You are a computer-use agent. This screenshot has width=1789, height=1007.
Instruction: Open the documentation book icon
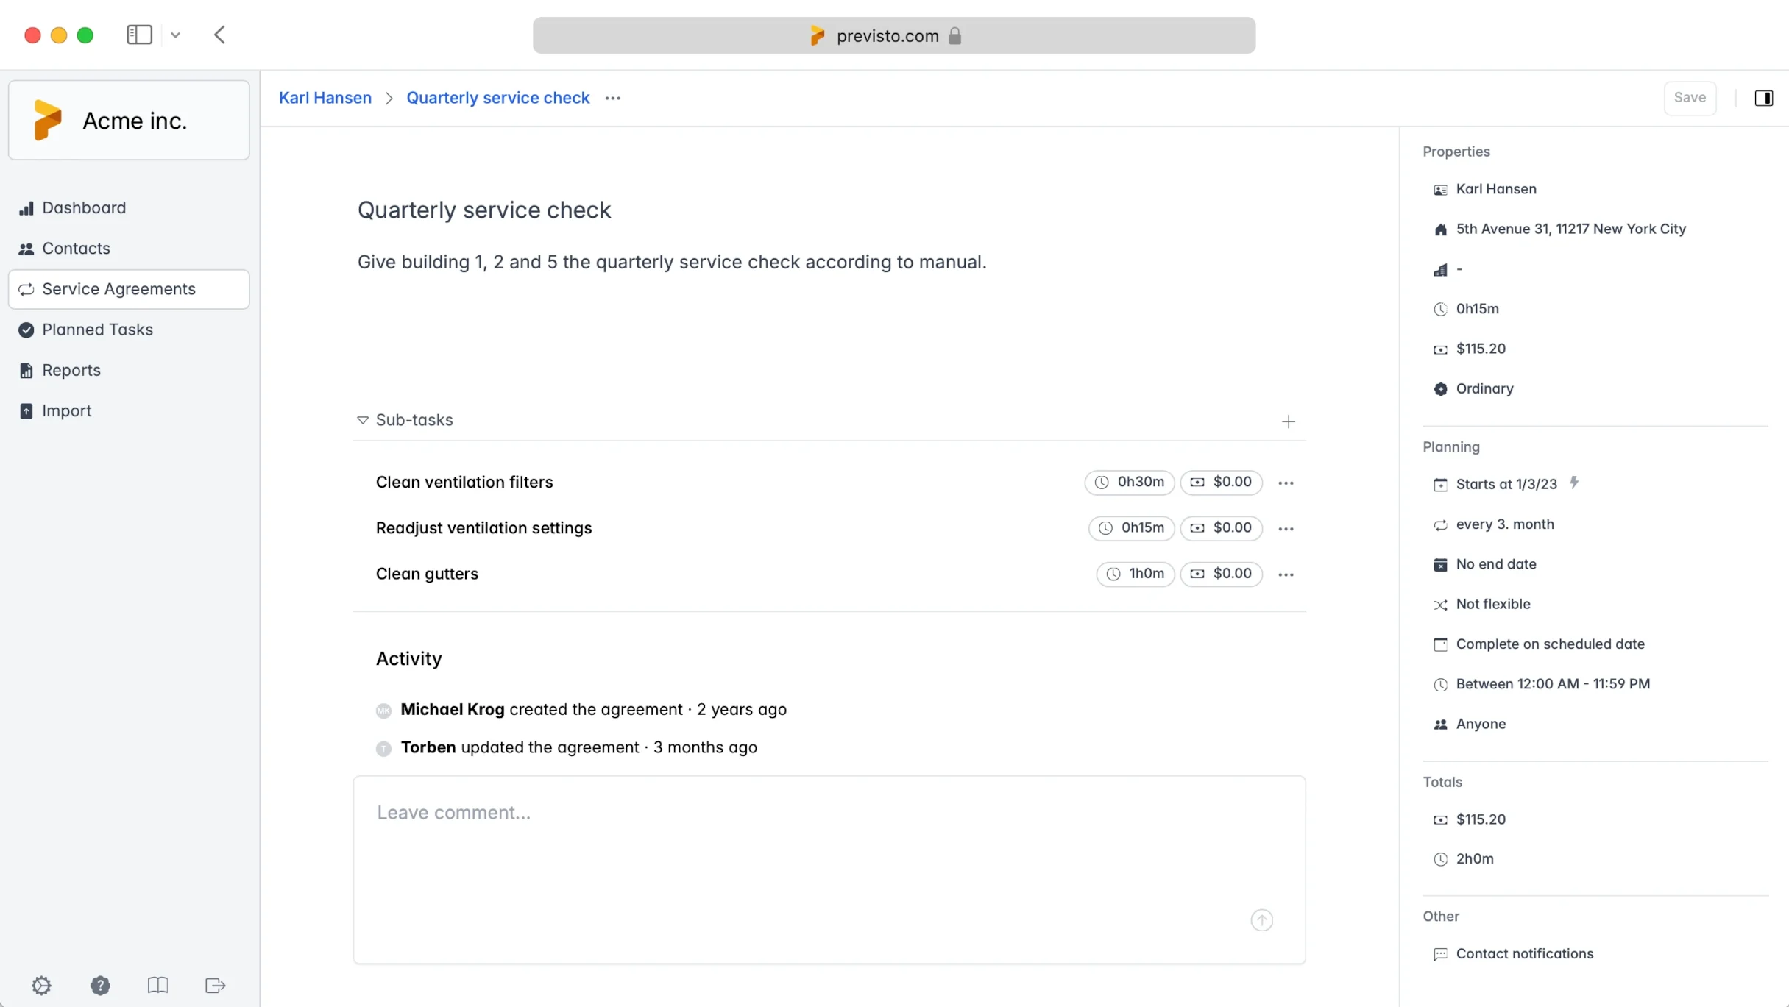(157, 985)
